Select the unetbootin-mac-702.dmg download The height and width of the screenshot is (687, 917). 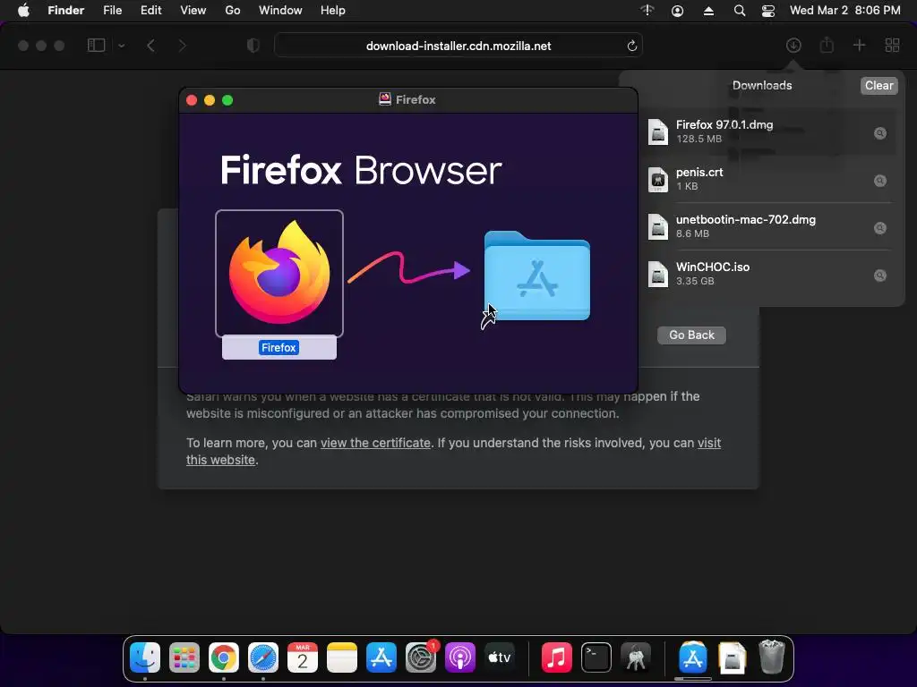[x=768, y=226]
